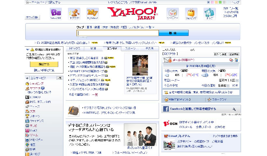This screenshot has width=267, height=156.
Task: Open the GARNET CROW live headline
Action: (x=87, y=71)
